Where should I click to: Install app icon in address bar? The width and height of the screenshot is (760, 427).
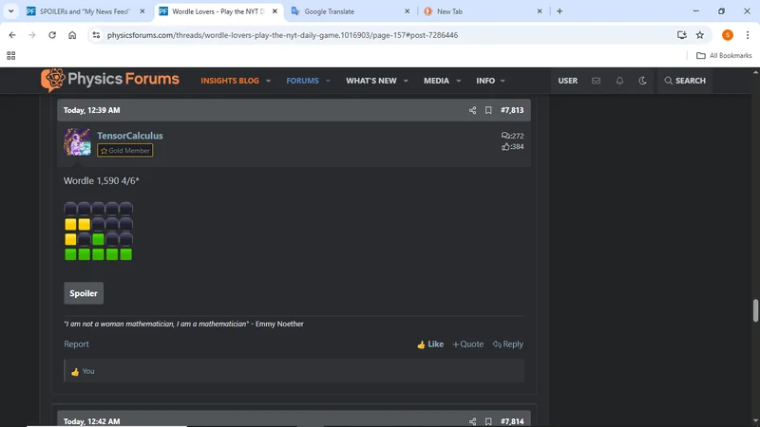(682, 35)
